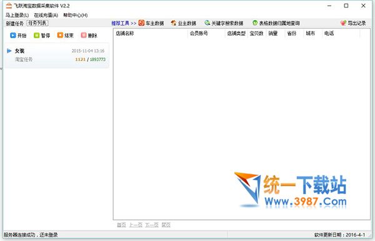This screenshot has height=241, width=375.
Task: Open 关键字搜索数据 search tool
Action: tap(224, 23)
